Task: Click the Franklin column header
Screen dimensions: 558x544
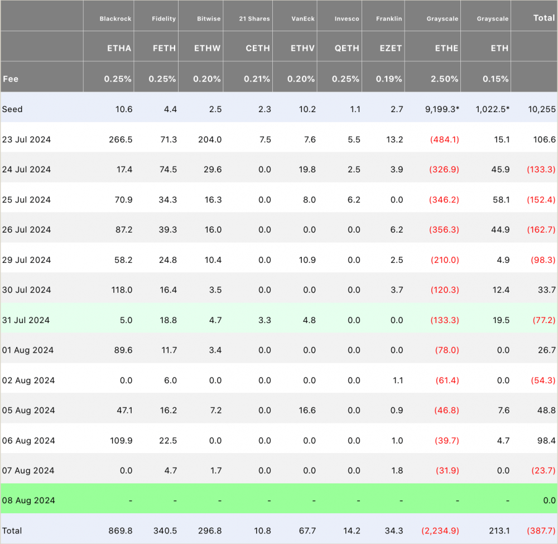Action: click(x=389, y=19)
